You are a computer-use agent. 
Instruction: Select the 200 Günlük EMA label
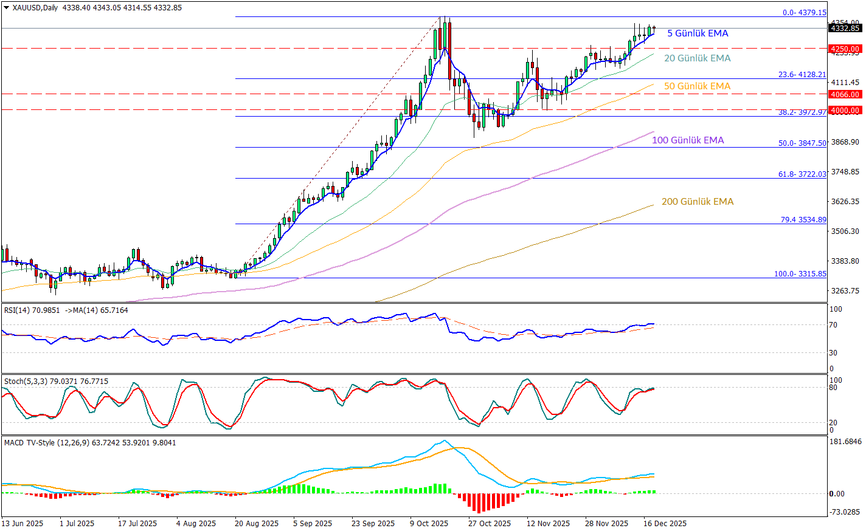[x=698, y=202]
